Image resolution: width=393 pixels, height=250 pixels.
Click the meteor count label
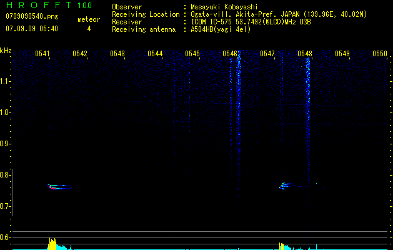pos(89,19)
